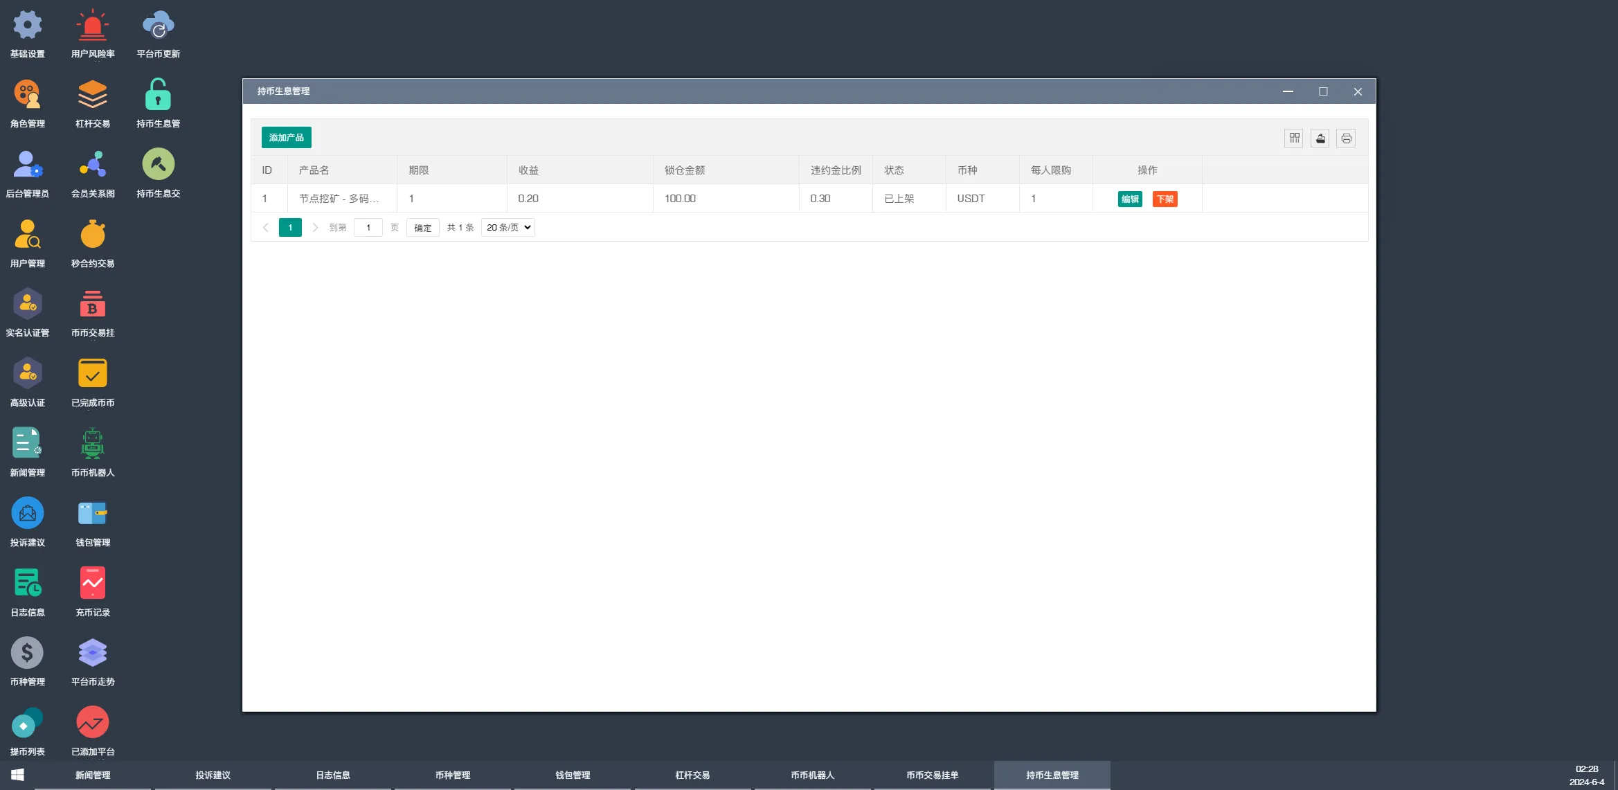Viewport: 1618px width, 790px height.
Task: Open the 钱包管理 wallet icon
Action: click(x=93, y=514)
